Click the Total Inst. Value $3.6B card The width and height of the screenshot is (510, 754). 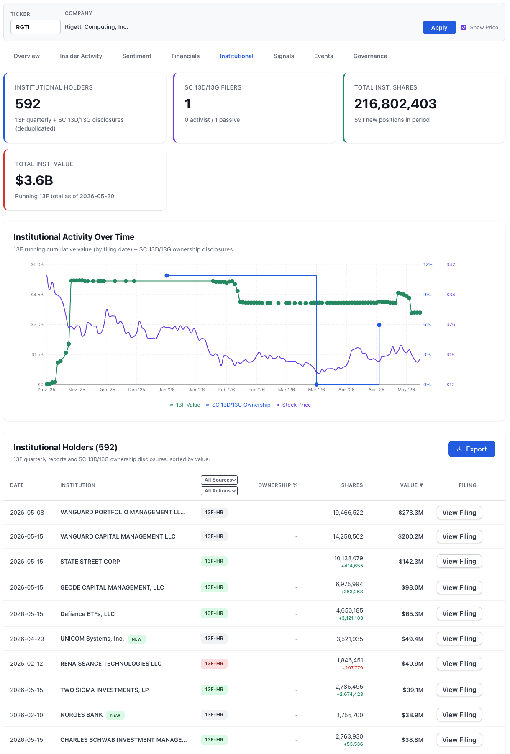85,180
